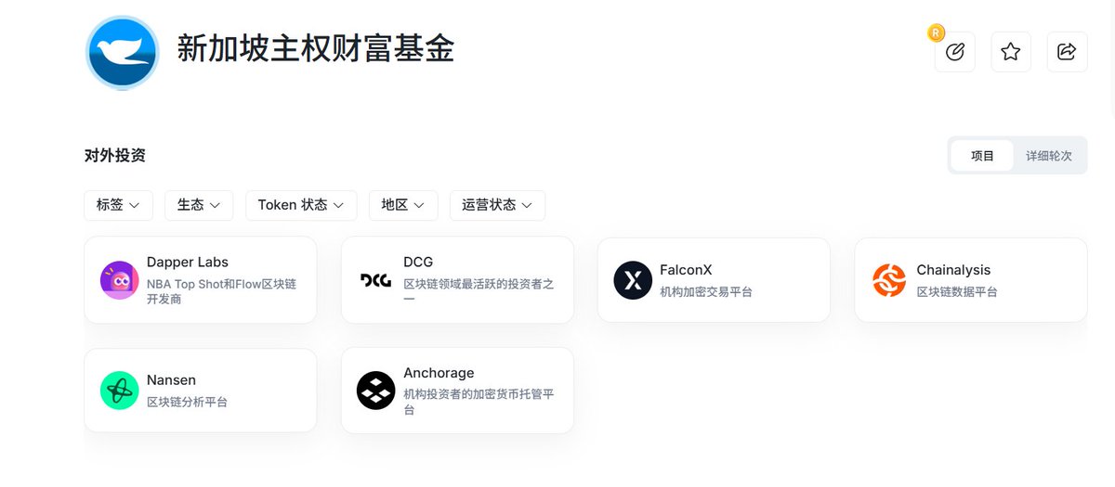Click the share icon button
This screenshot has height=487, width=1115.
point(1067,52)
